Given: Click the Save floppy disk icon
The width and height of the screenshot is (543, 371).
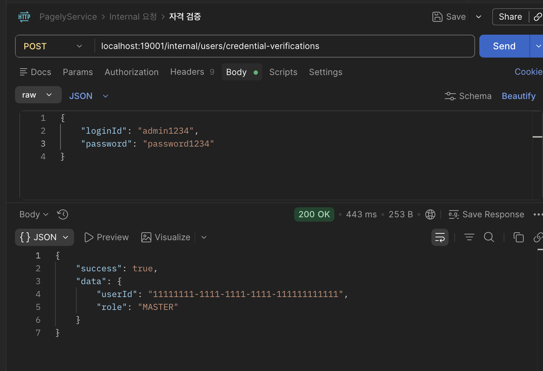Looking at the screenshot, I should tap(437, 17).
